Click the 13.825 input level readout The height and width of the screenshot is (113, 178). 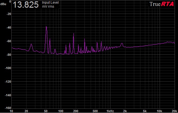pyautogui.click(x=26, y=5)
